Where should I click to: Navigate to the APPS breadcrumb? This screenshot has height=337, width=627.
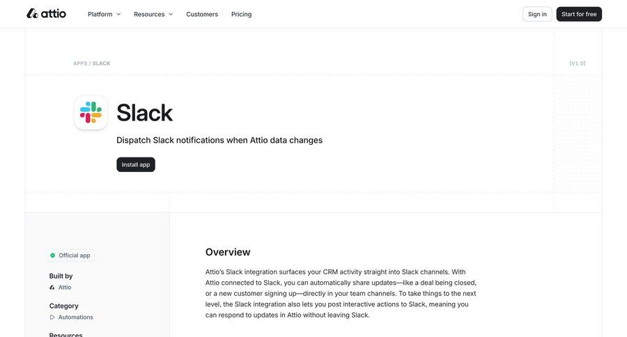[x=80, y=63]
